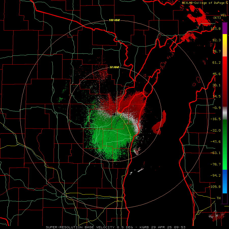229x229 pixels.
Task: Click the 107.8 value on the velocity scale
Action: pos(216,28)
